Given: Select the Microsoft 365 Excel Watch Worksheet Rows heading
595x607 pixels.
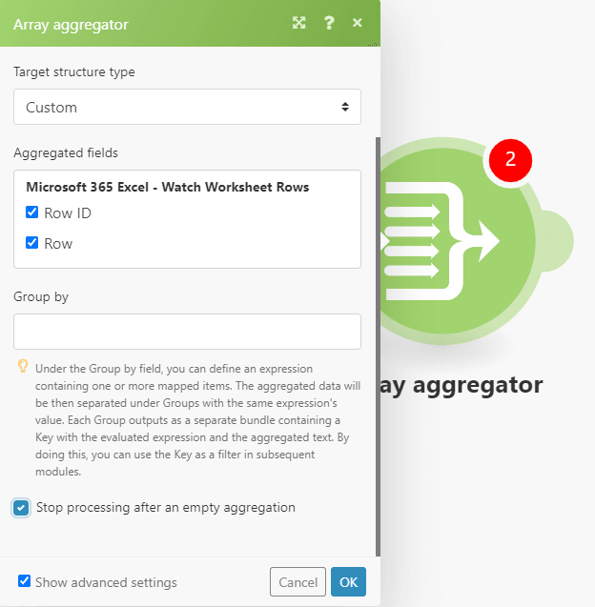Looking at the screenshot, I should [167, 187].
